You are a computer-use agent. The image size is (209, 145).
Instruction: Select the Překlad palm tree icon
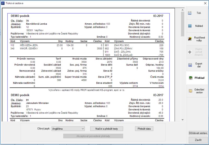tap(191, 78)
